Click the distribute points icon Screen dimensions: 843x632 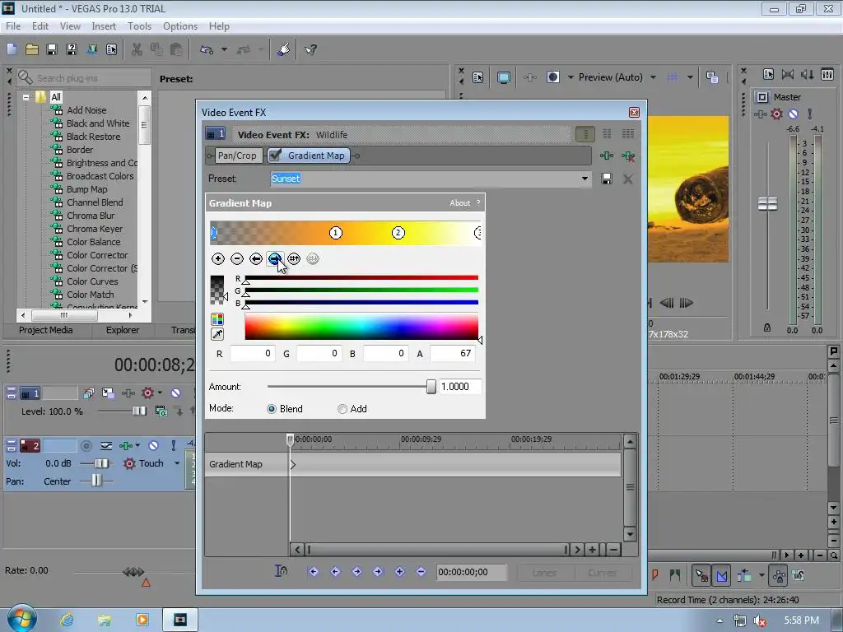pos(294,259)
